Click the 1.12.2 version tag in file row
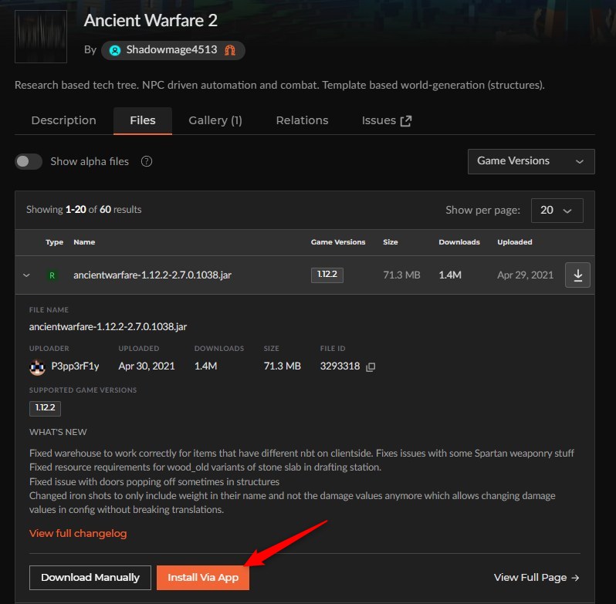The width and height of the screenshot is (616, 604). pyautogui.click(x=327, y=275)
